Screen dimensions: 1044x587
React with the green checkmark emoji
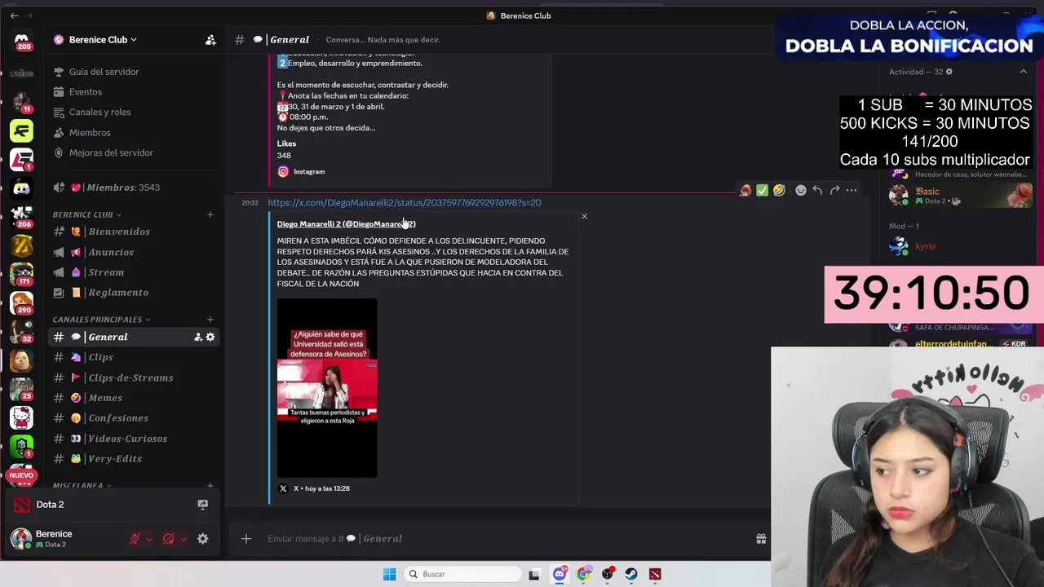coord(762,190)
